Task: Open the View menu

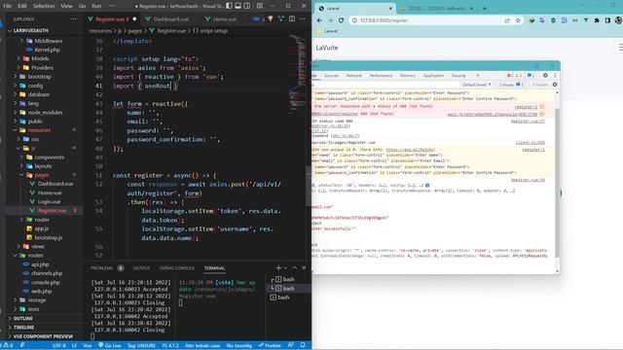Action: 66,6
